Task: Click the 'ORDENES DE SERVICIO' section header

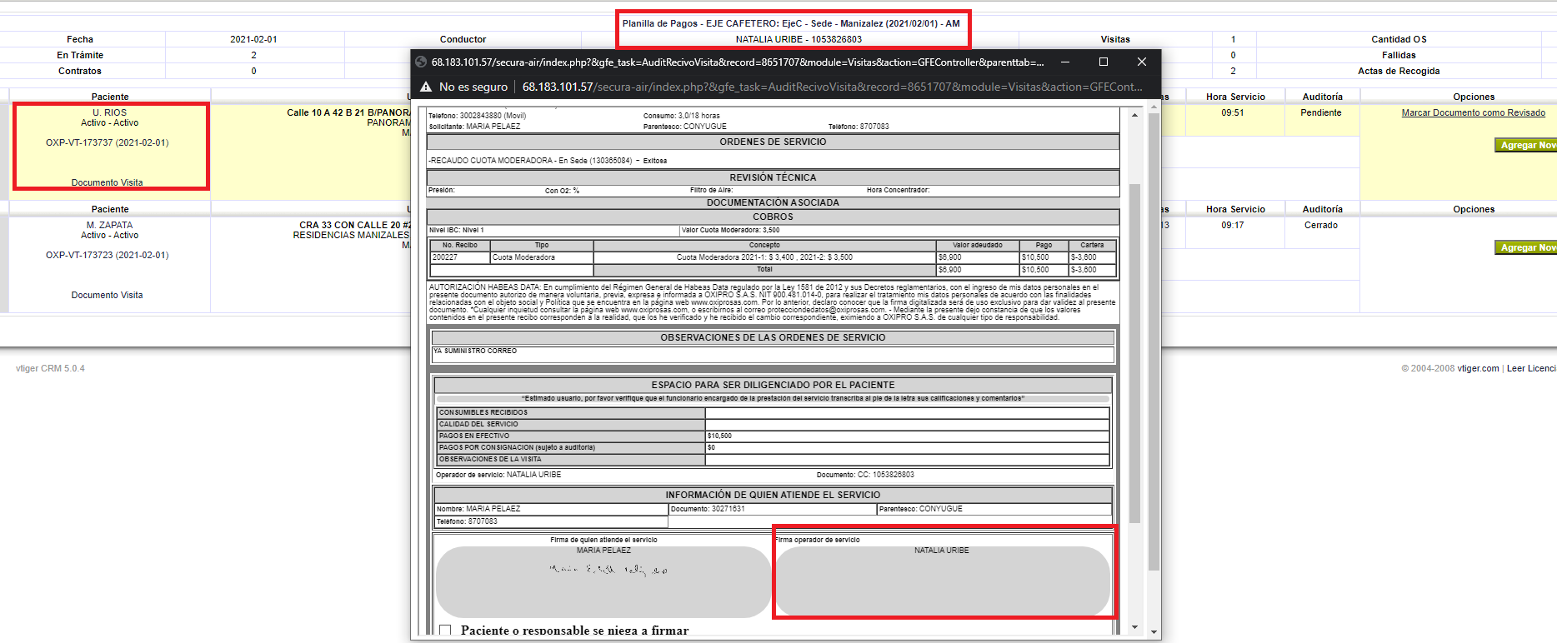Action: pos(773,142)
